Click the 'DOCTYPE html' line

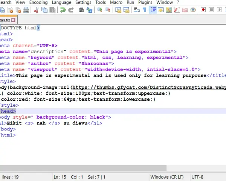pos(19,28)
